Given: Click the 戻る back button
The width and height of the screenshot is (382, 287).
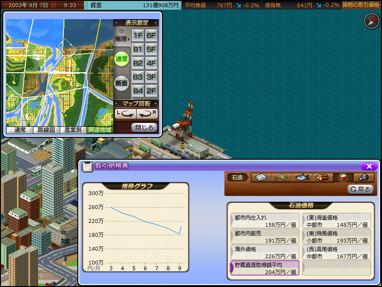Looking at the screenshot, I should 361,189.
